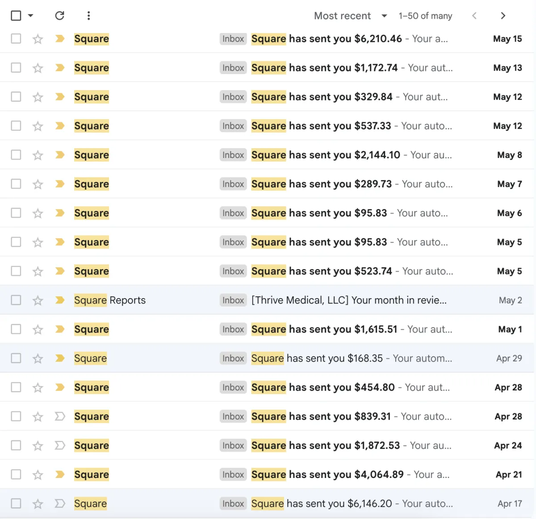Image resolution: width=536 pixels, height=519 pixels.
Task: Click the "Square Reports" sender name
Action: pos(110,300)
